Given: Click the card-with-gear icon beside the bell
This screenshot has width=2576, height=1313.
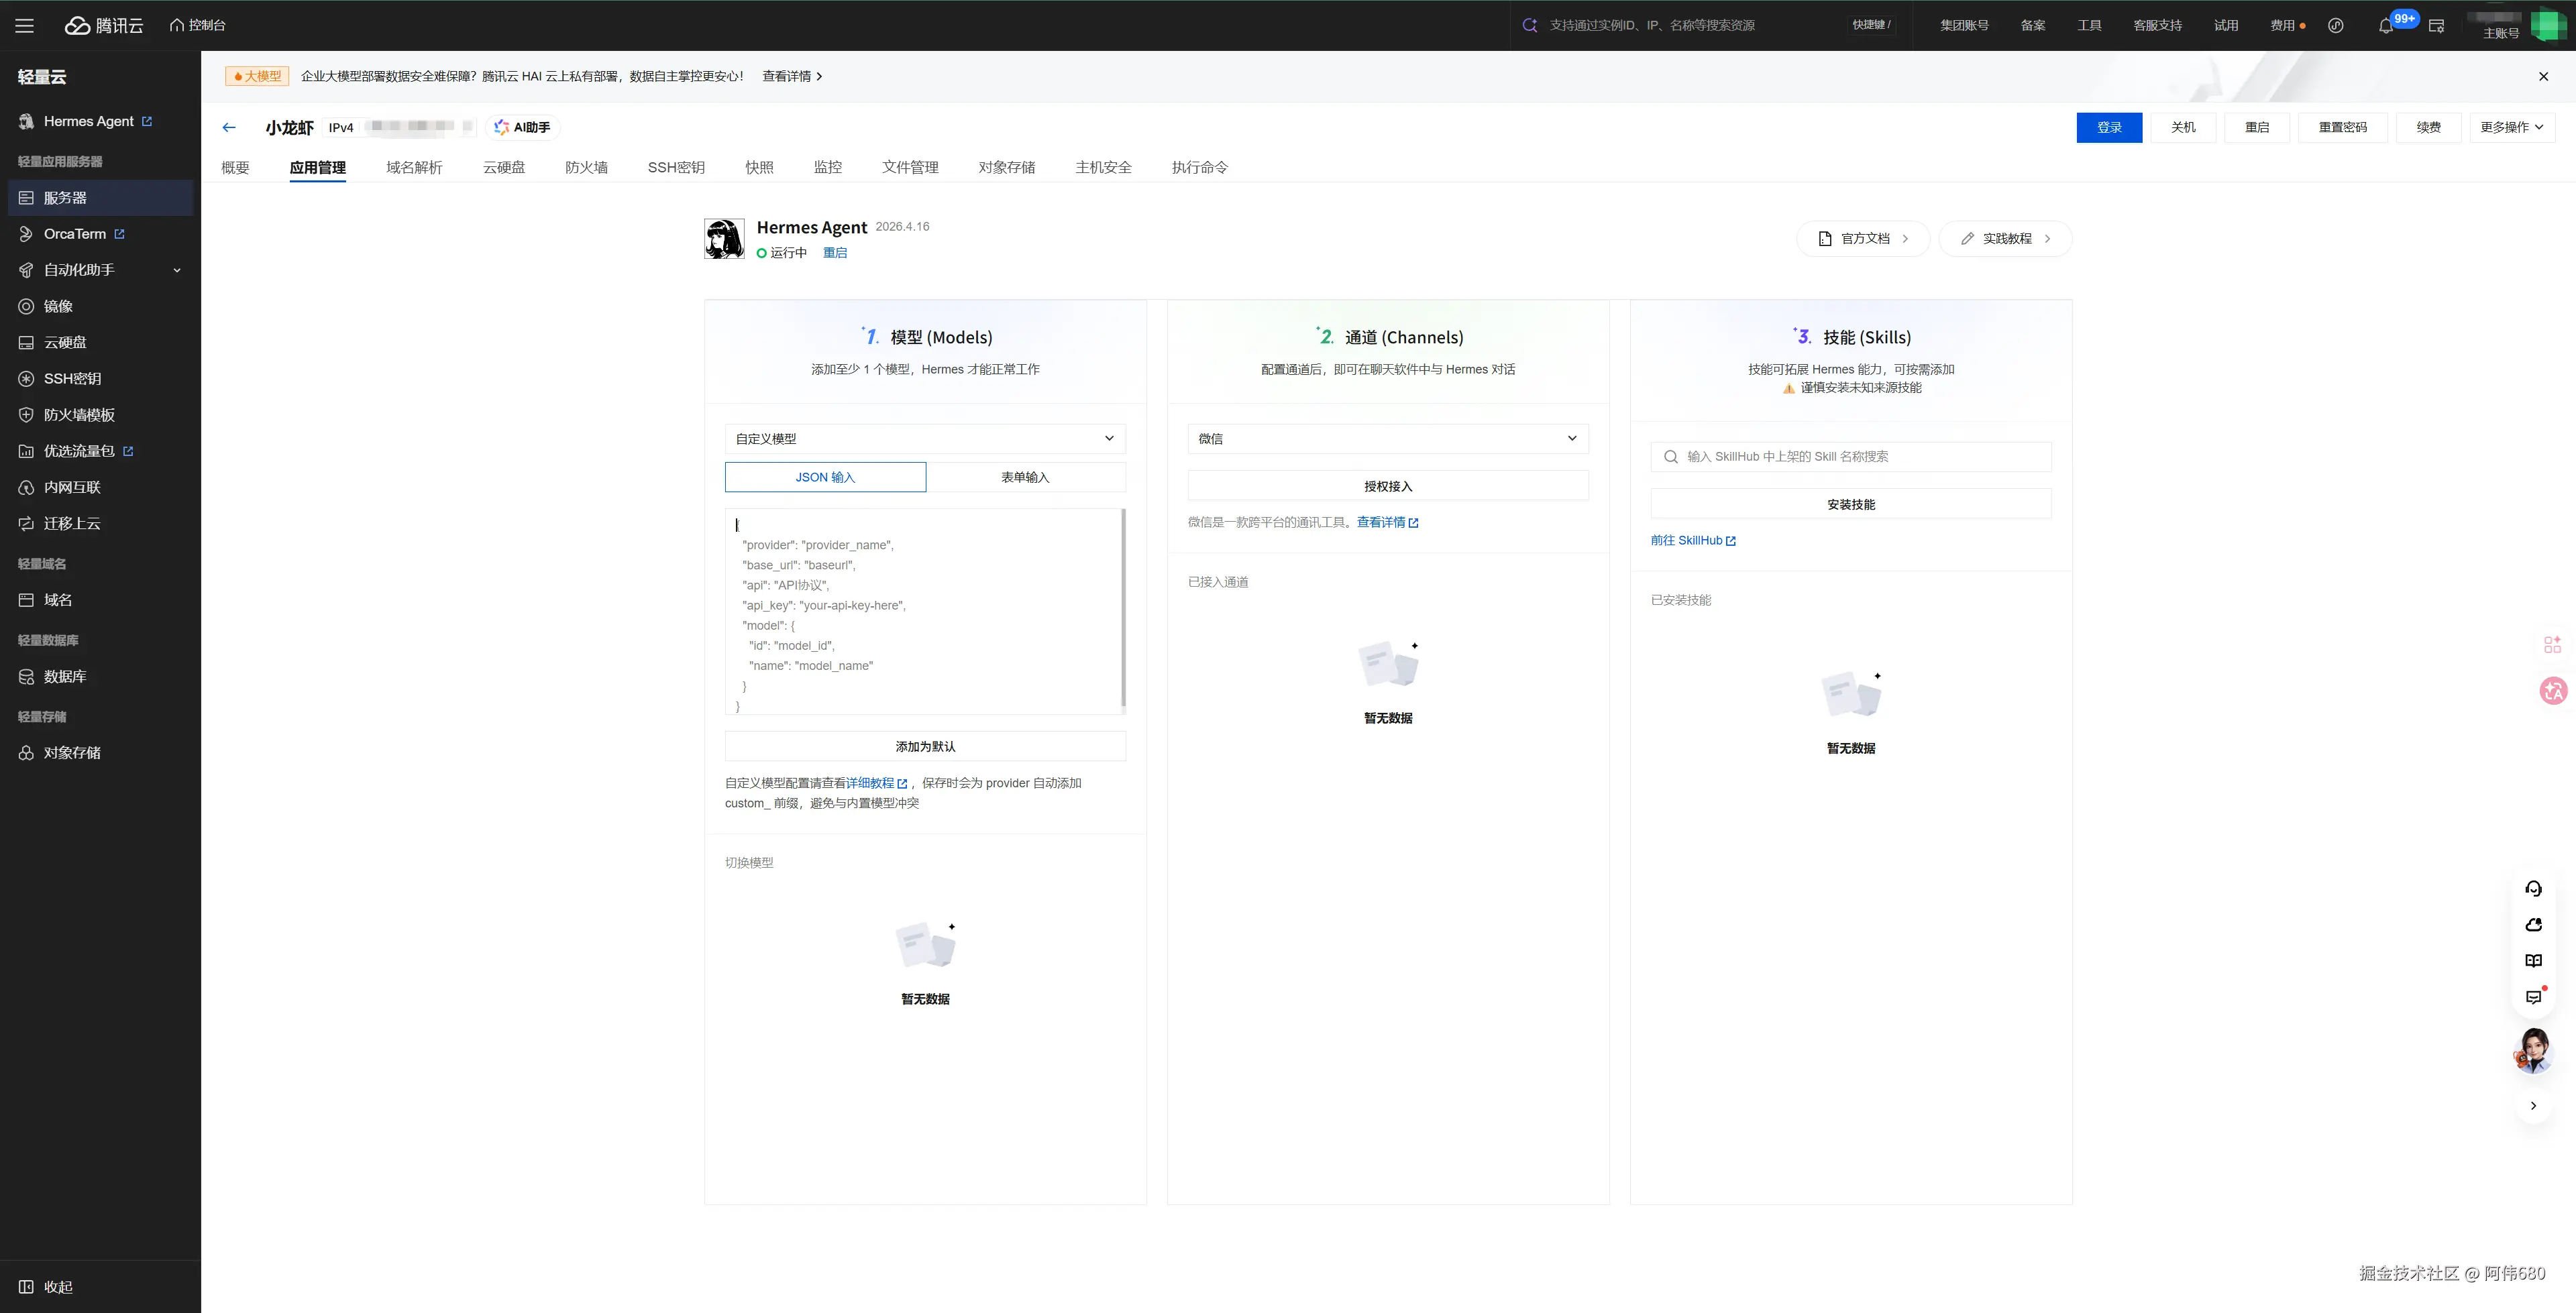Looking at the screenshot, I should (x=2437, y=26).
